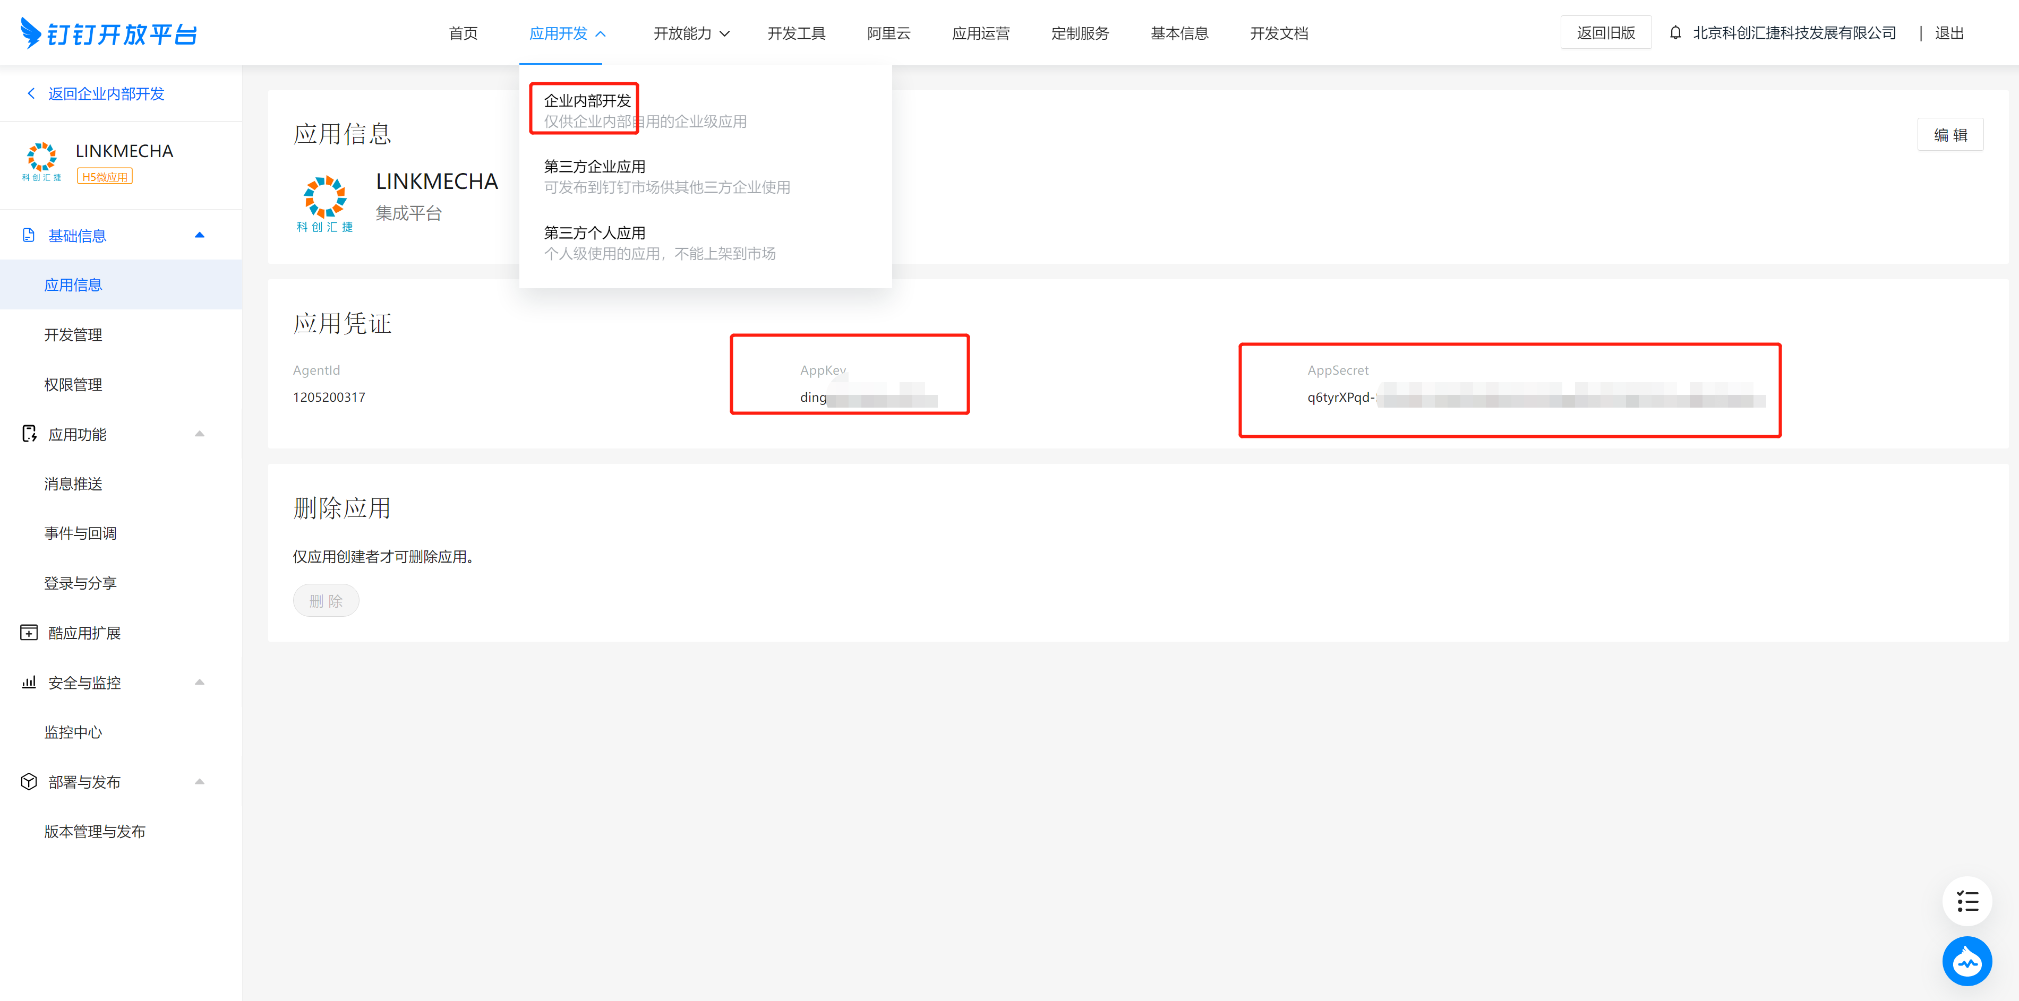Image resolution: width=2019 pixels, height=1001 pixels.
Task: Click the 应用功能 sidebar icon
Action: click(x=29, y=434)
